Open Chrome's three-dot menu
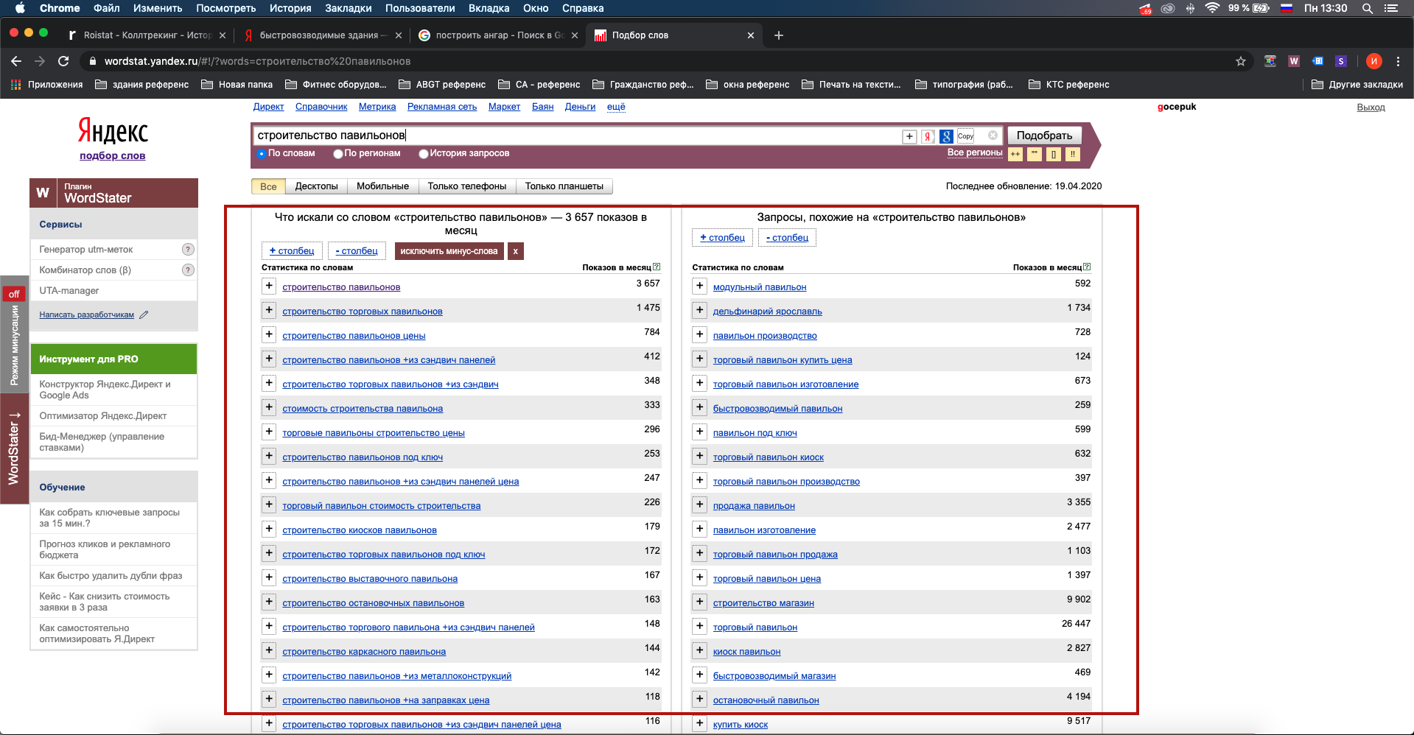1414x735 pixels. click(x=1398, y=61)
